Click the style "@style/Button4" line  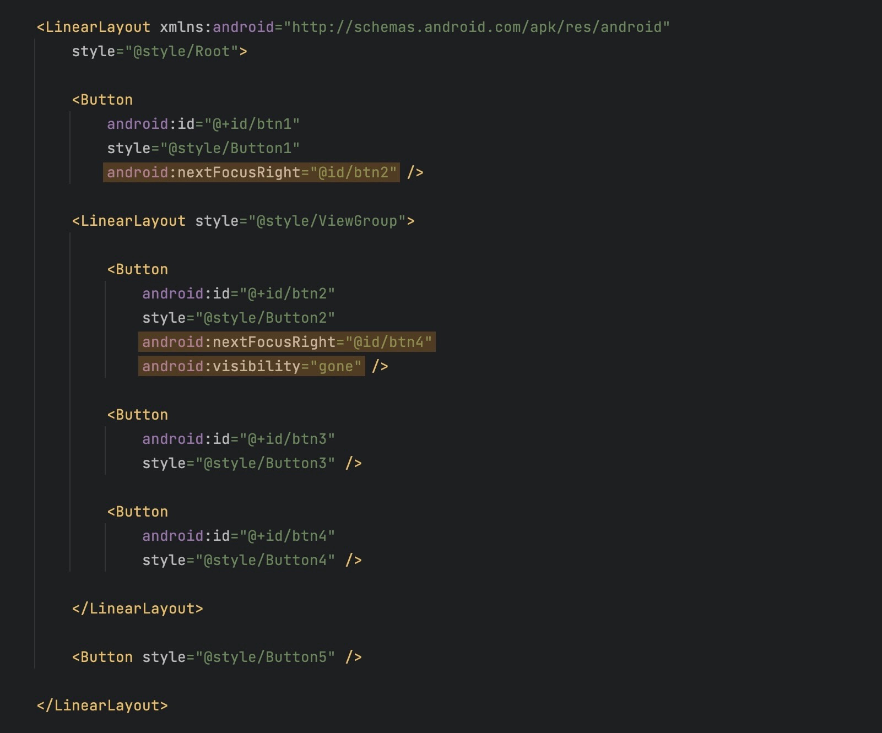(x=252, y=560)
